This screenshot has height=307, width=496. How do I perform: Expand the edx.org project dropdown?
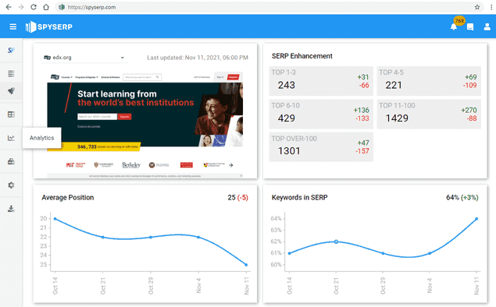click(x=85, y=58)
